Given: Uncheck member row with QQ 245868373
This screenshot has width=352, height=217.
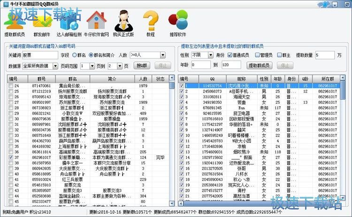Looking at the screenshot, I should click(x=182, y=92).
